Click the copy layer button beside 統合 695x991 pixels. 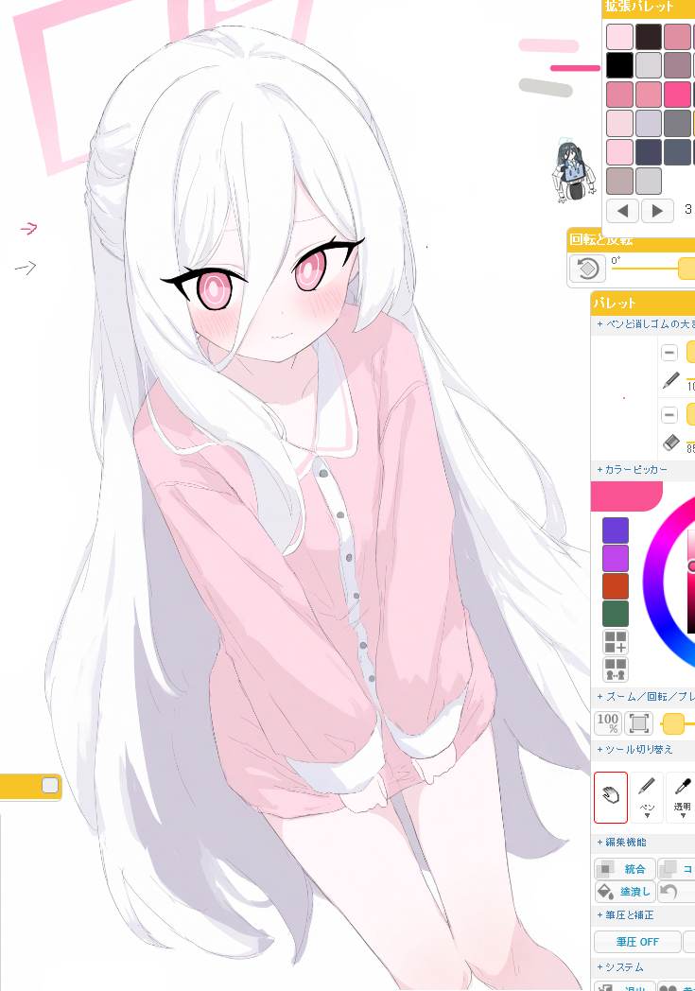[x=676, y=869]
